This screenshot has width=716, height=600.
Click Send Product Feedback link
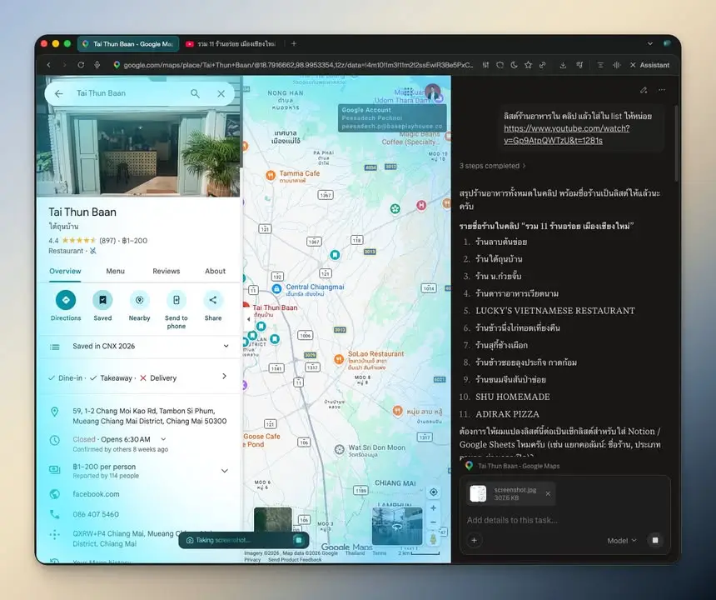295,559
